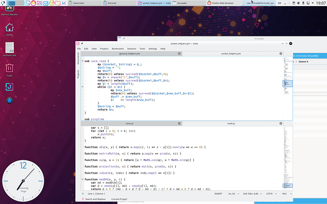The image size is (327, 204).
Task: Open the application launcher in the panel
Action: [x=3, y=3]
